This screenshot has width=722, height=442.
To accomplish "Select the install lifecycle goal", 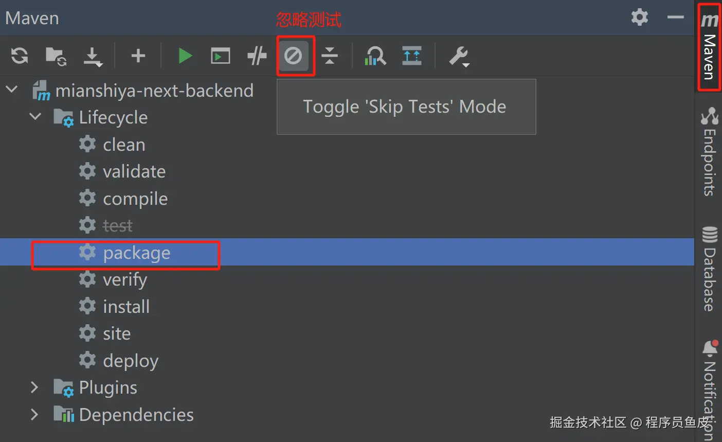I will point(126,307).
